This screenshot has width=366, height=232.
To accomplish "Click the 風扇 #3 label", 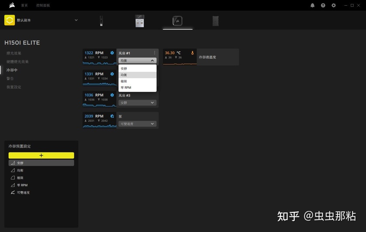I will [124, 95].
